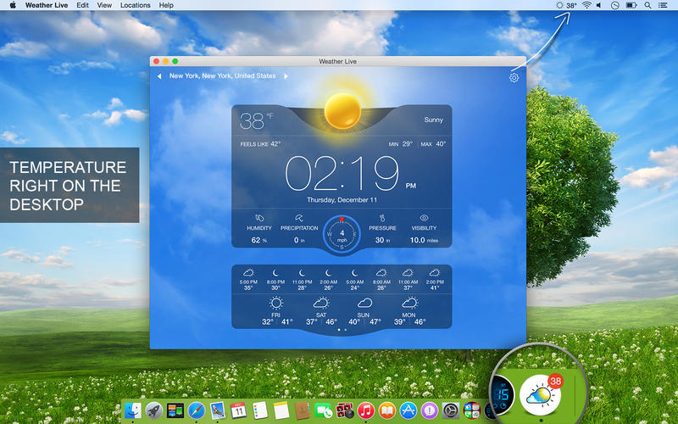Open Safari from the dock
Image resolution: width=678 pixels, height=424 pixels.
tap(196, 410)
